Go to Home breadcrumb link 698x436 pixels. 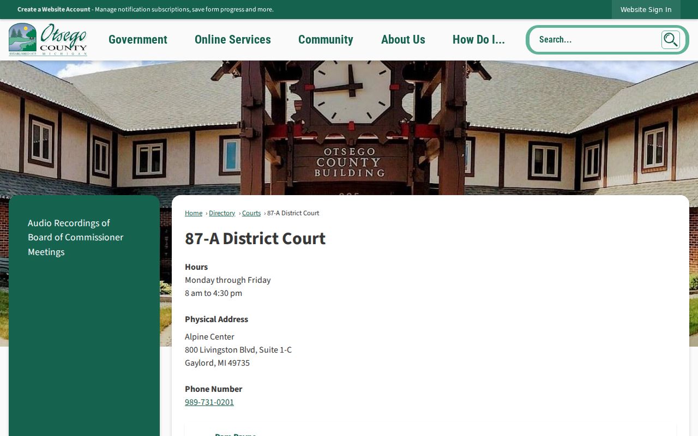[194, 213]
